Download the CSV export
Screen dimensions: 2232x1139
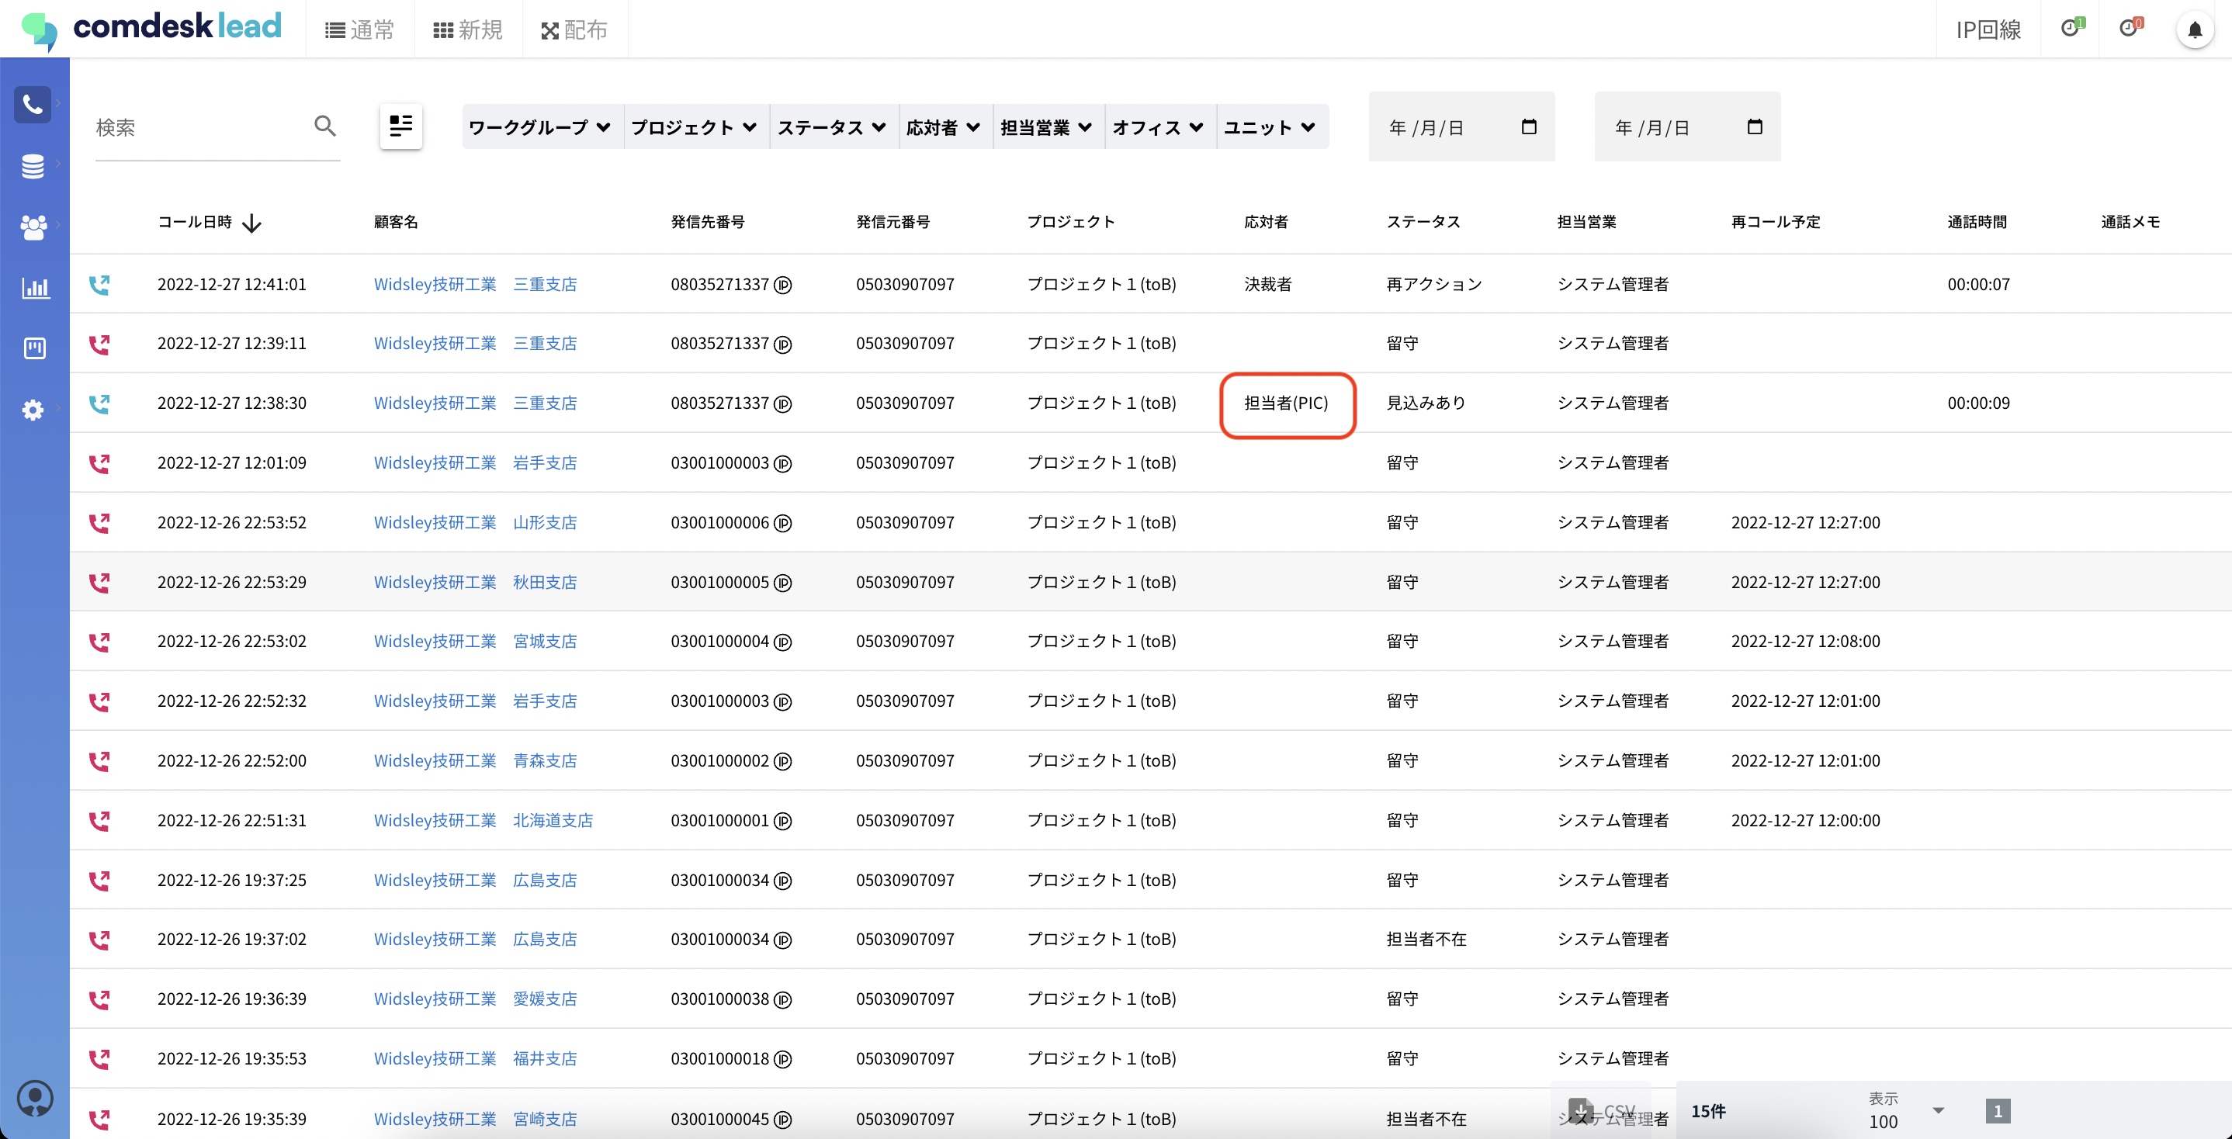pyautogui.click(x=1600, y=1110)
